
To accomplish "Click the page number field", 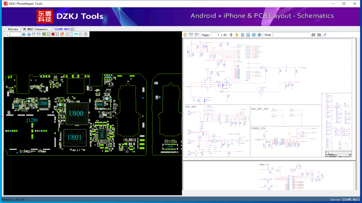I will pyautogui.click(x=216, y=35).
